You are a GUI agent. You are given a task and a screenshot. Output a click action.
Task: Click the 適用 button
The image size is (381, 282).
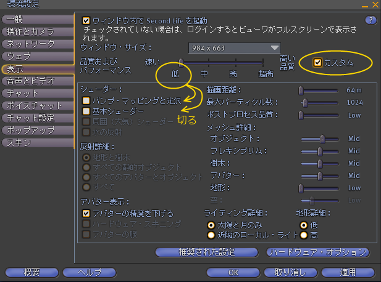348,273
